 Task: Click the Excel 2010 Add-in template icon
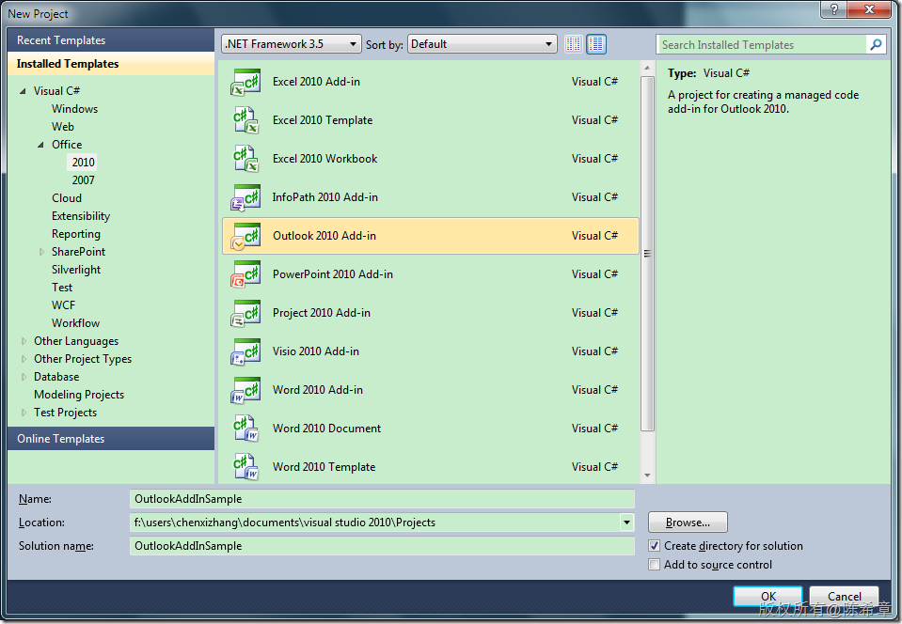[x=245, y=82]
